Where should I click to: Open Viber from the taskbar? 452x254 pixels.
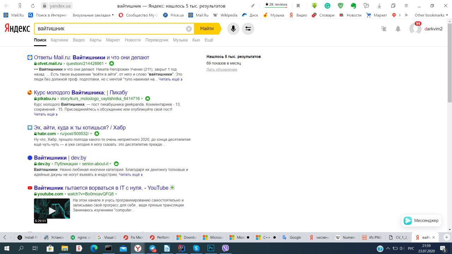click(x=225, y=248)
